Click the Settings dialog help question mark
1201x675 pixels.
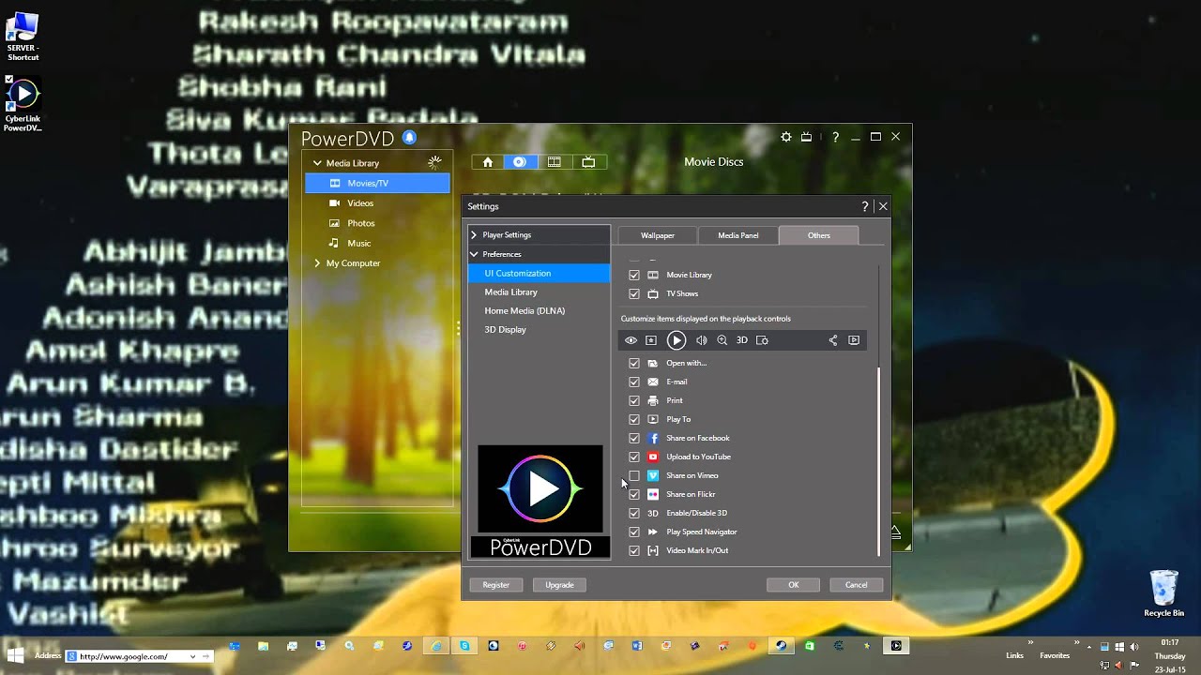coord(865,206)
